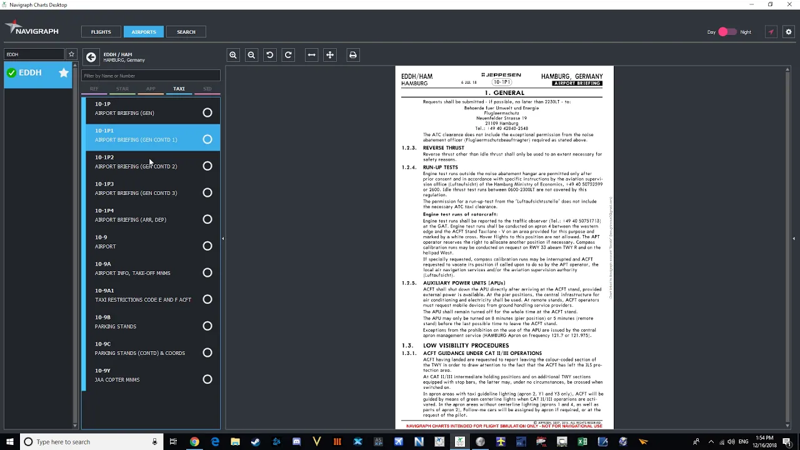The height and width of the screenshot is (450, 800).
Task: Select radio circle for 10-9Y JAA Copter Mnms
Action: pyautogui.click(x=207, y=379)
